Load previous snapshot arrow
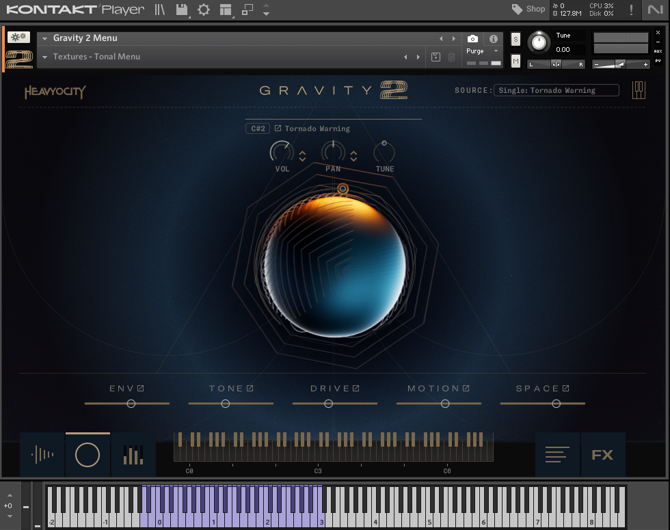This screenshot has height=530, width=670. tap(405, 57)
